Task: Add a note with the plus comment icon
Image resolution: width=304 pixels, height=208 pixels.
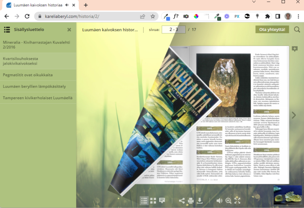Action: pyautogui.click(x=294, y=49)
